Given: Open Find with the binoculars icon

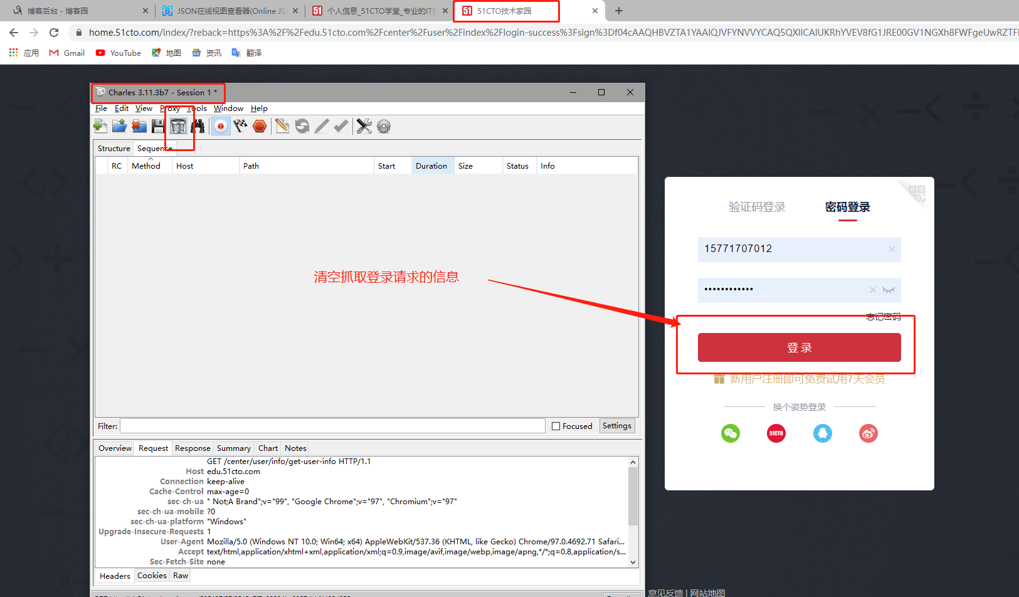Looking at the screenshot, I should (198, 126).
